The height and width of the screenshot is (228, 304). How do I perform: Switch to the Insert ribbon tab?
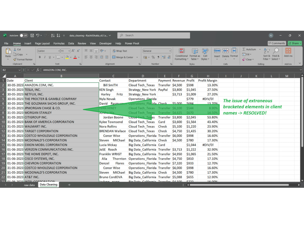click(x=28, y=43)
